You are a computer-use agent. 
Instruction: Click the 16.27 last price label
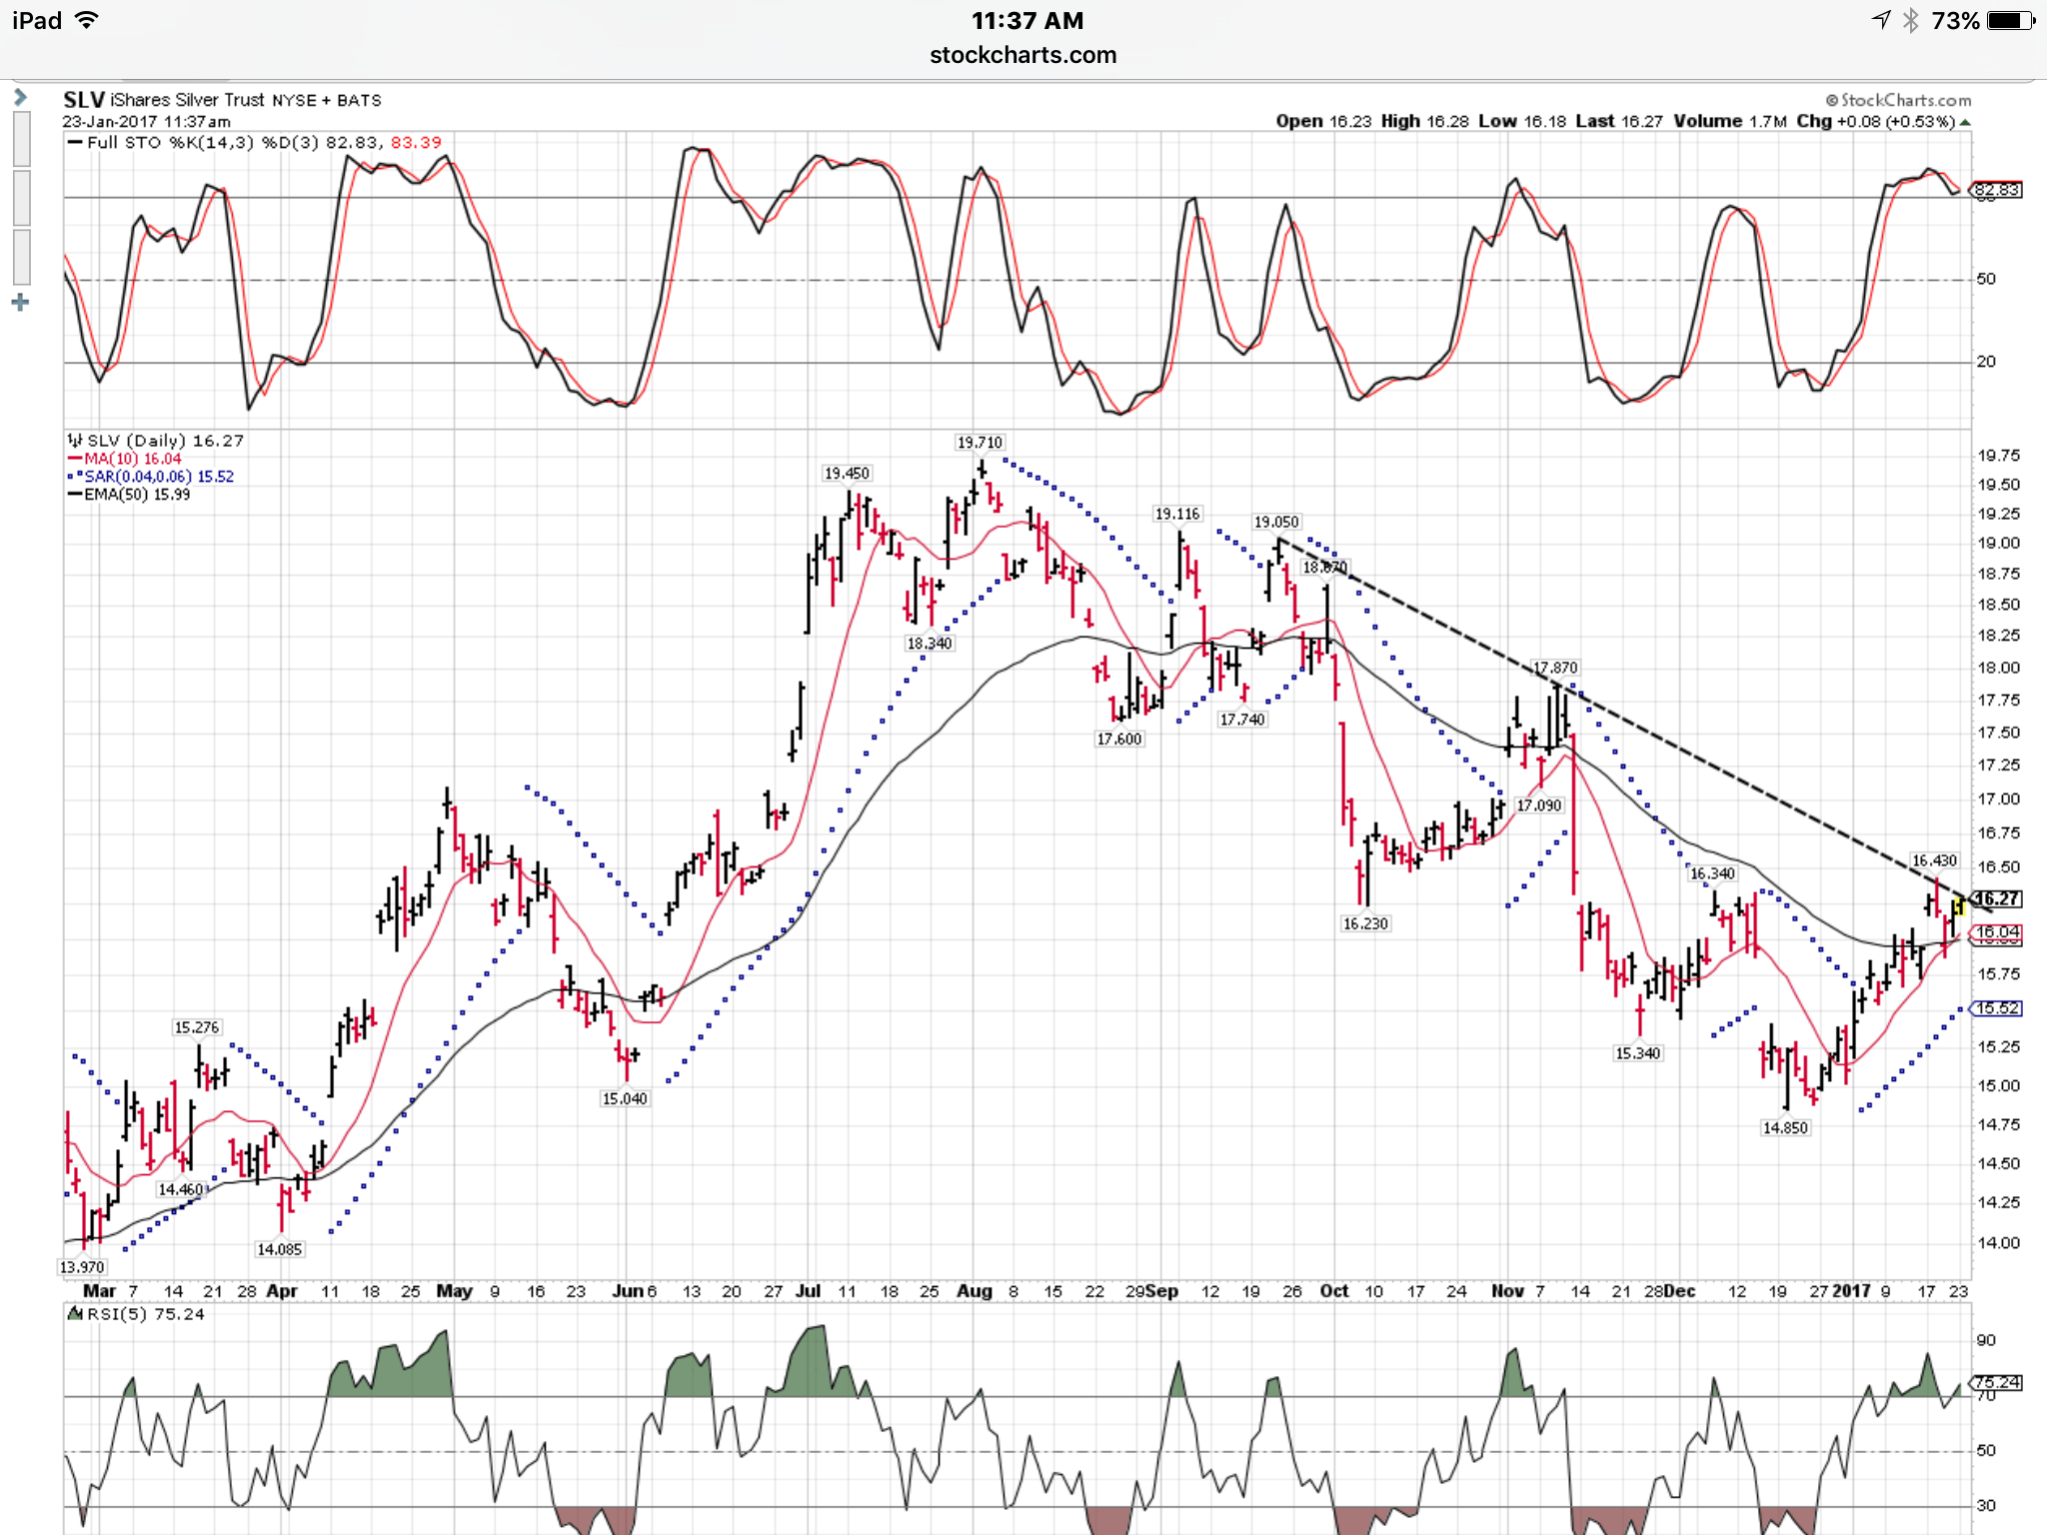click(1996, 898)
